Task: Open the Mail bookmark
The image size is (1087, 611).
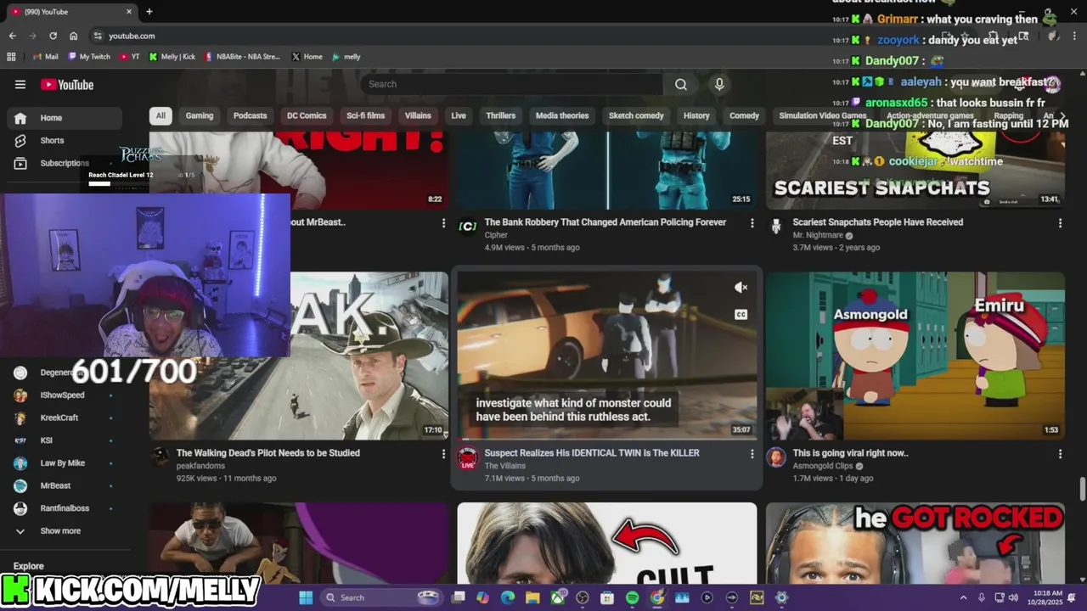Action: (x=46, y=57)
